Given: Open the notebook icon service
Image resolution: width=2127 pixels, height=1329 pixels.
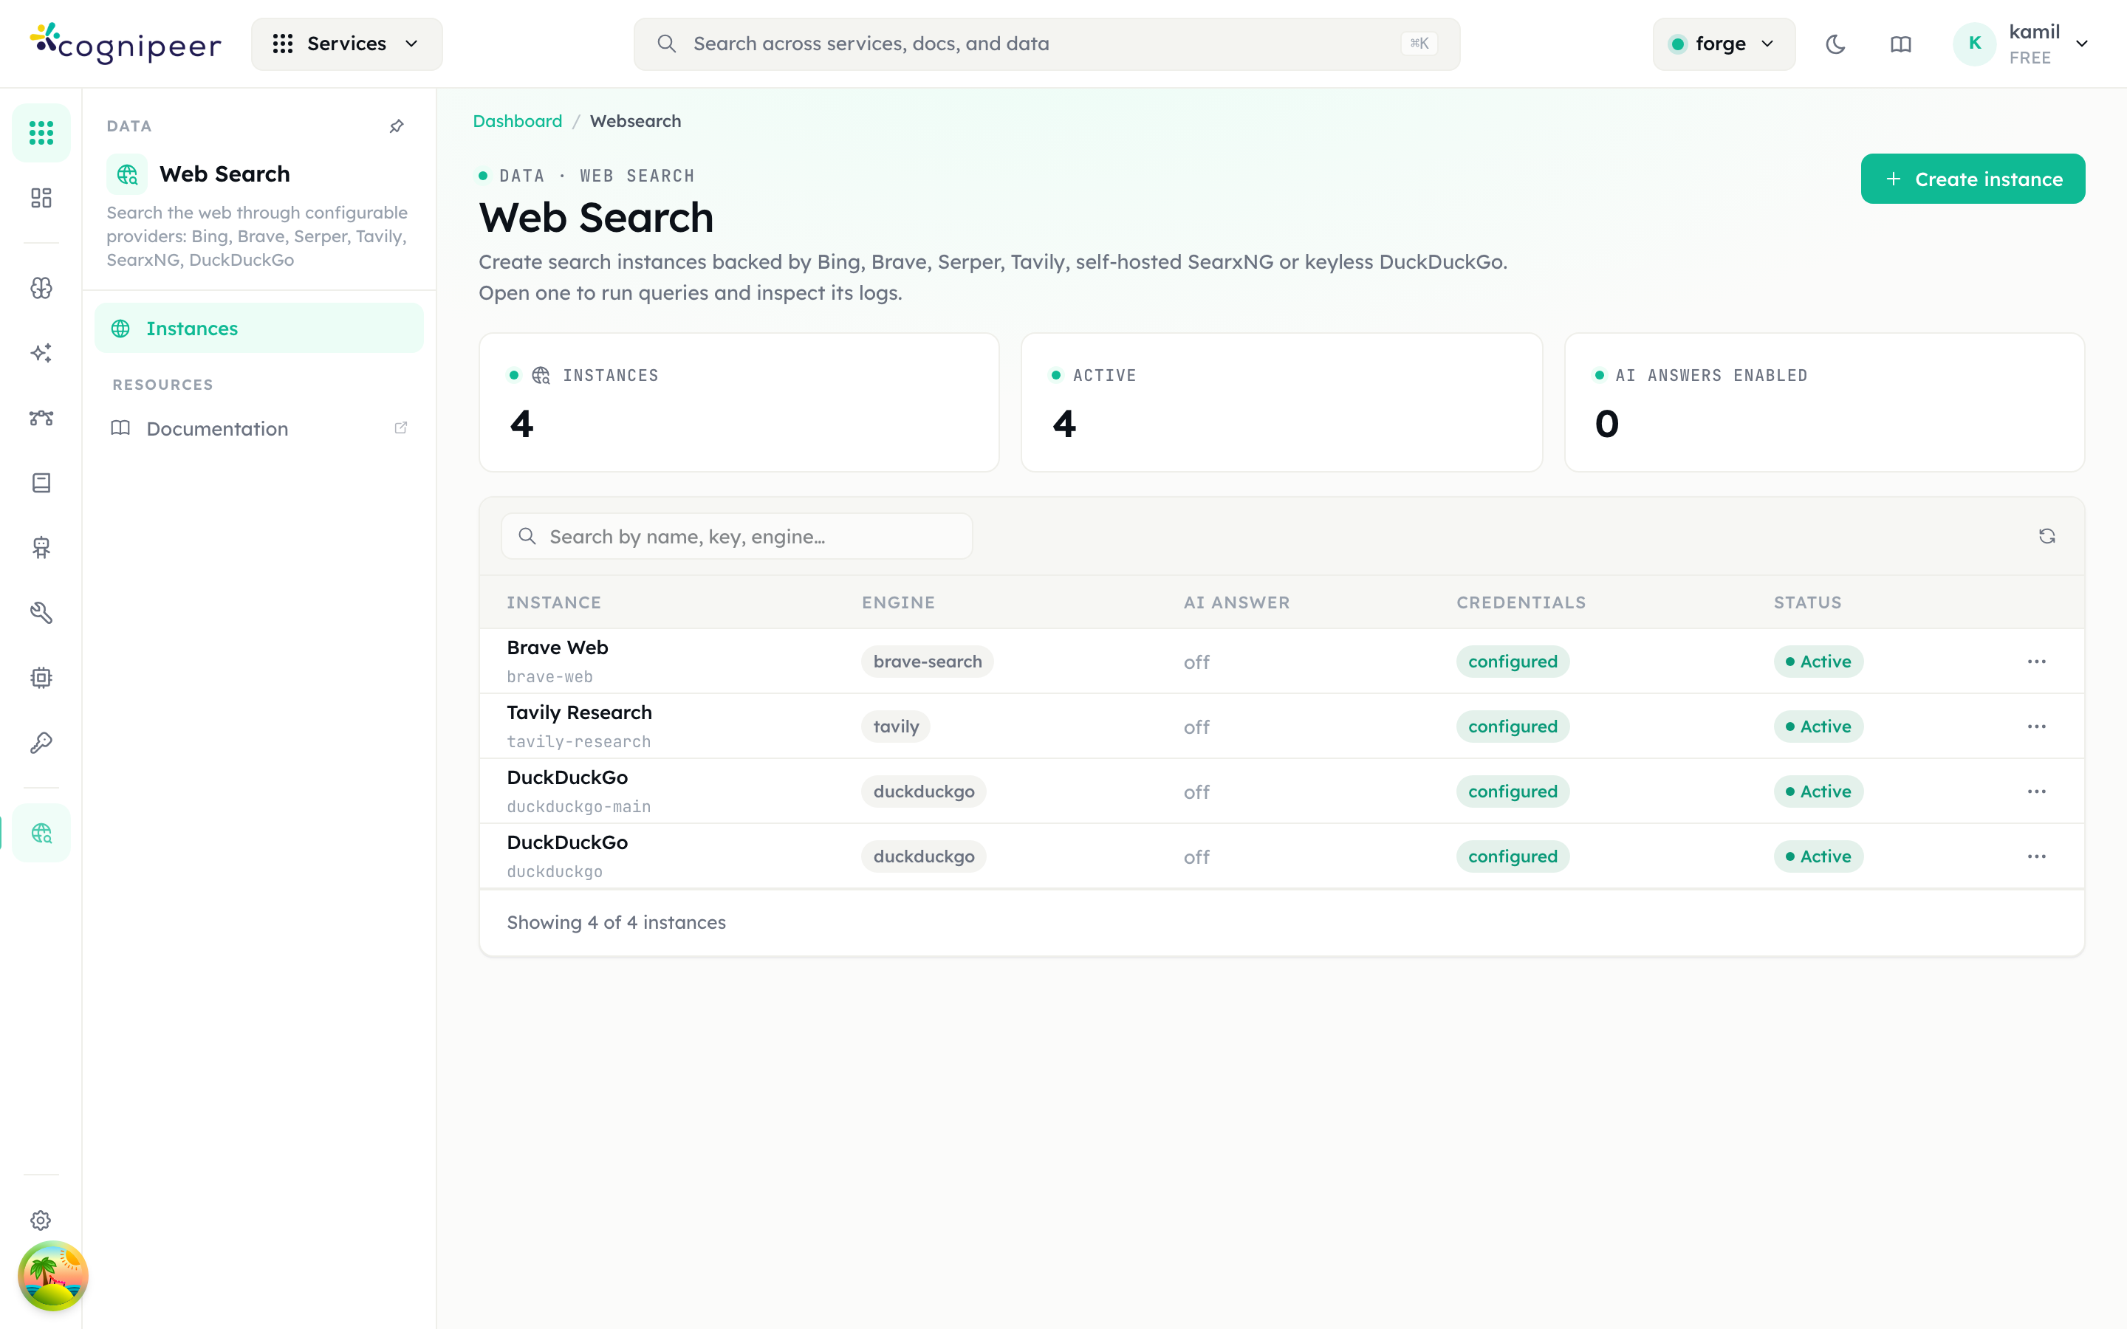Looking at the screenshot, I should (x=41, y=483).
